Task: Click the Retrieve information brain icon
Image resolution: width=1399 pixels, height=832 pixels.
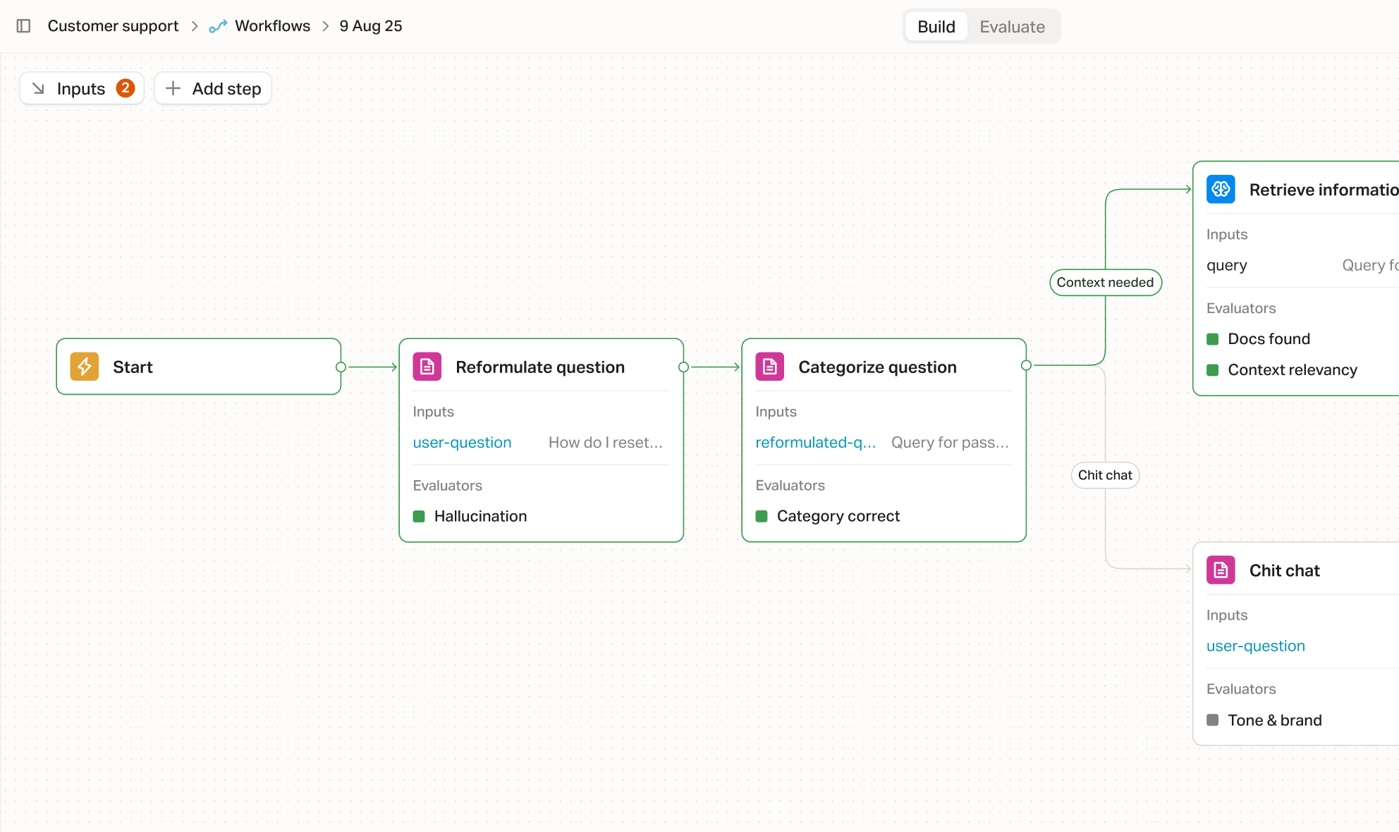Action: coord(1221,190)
